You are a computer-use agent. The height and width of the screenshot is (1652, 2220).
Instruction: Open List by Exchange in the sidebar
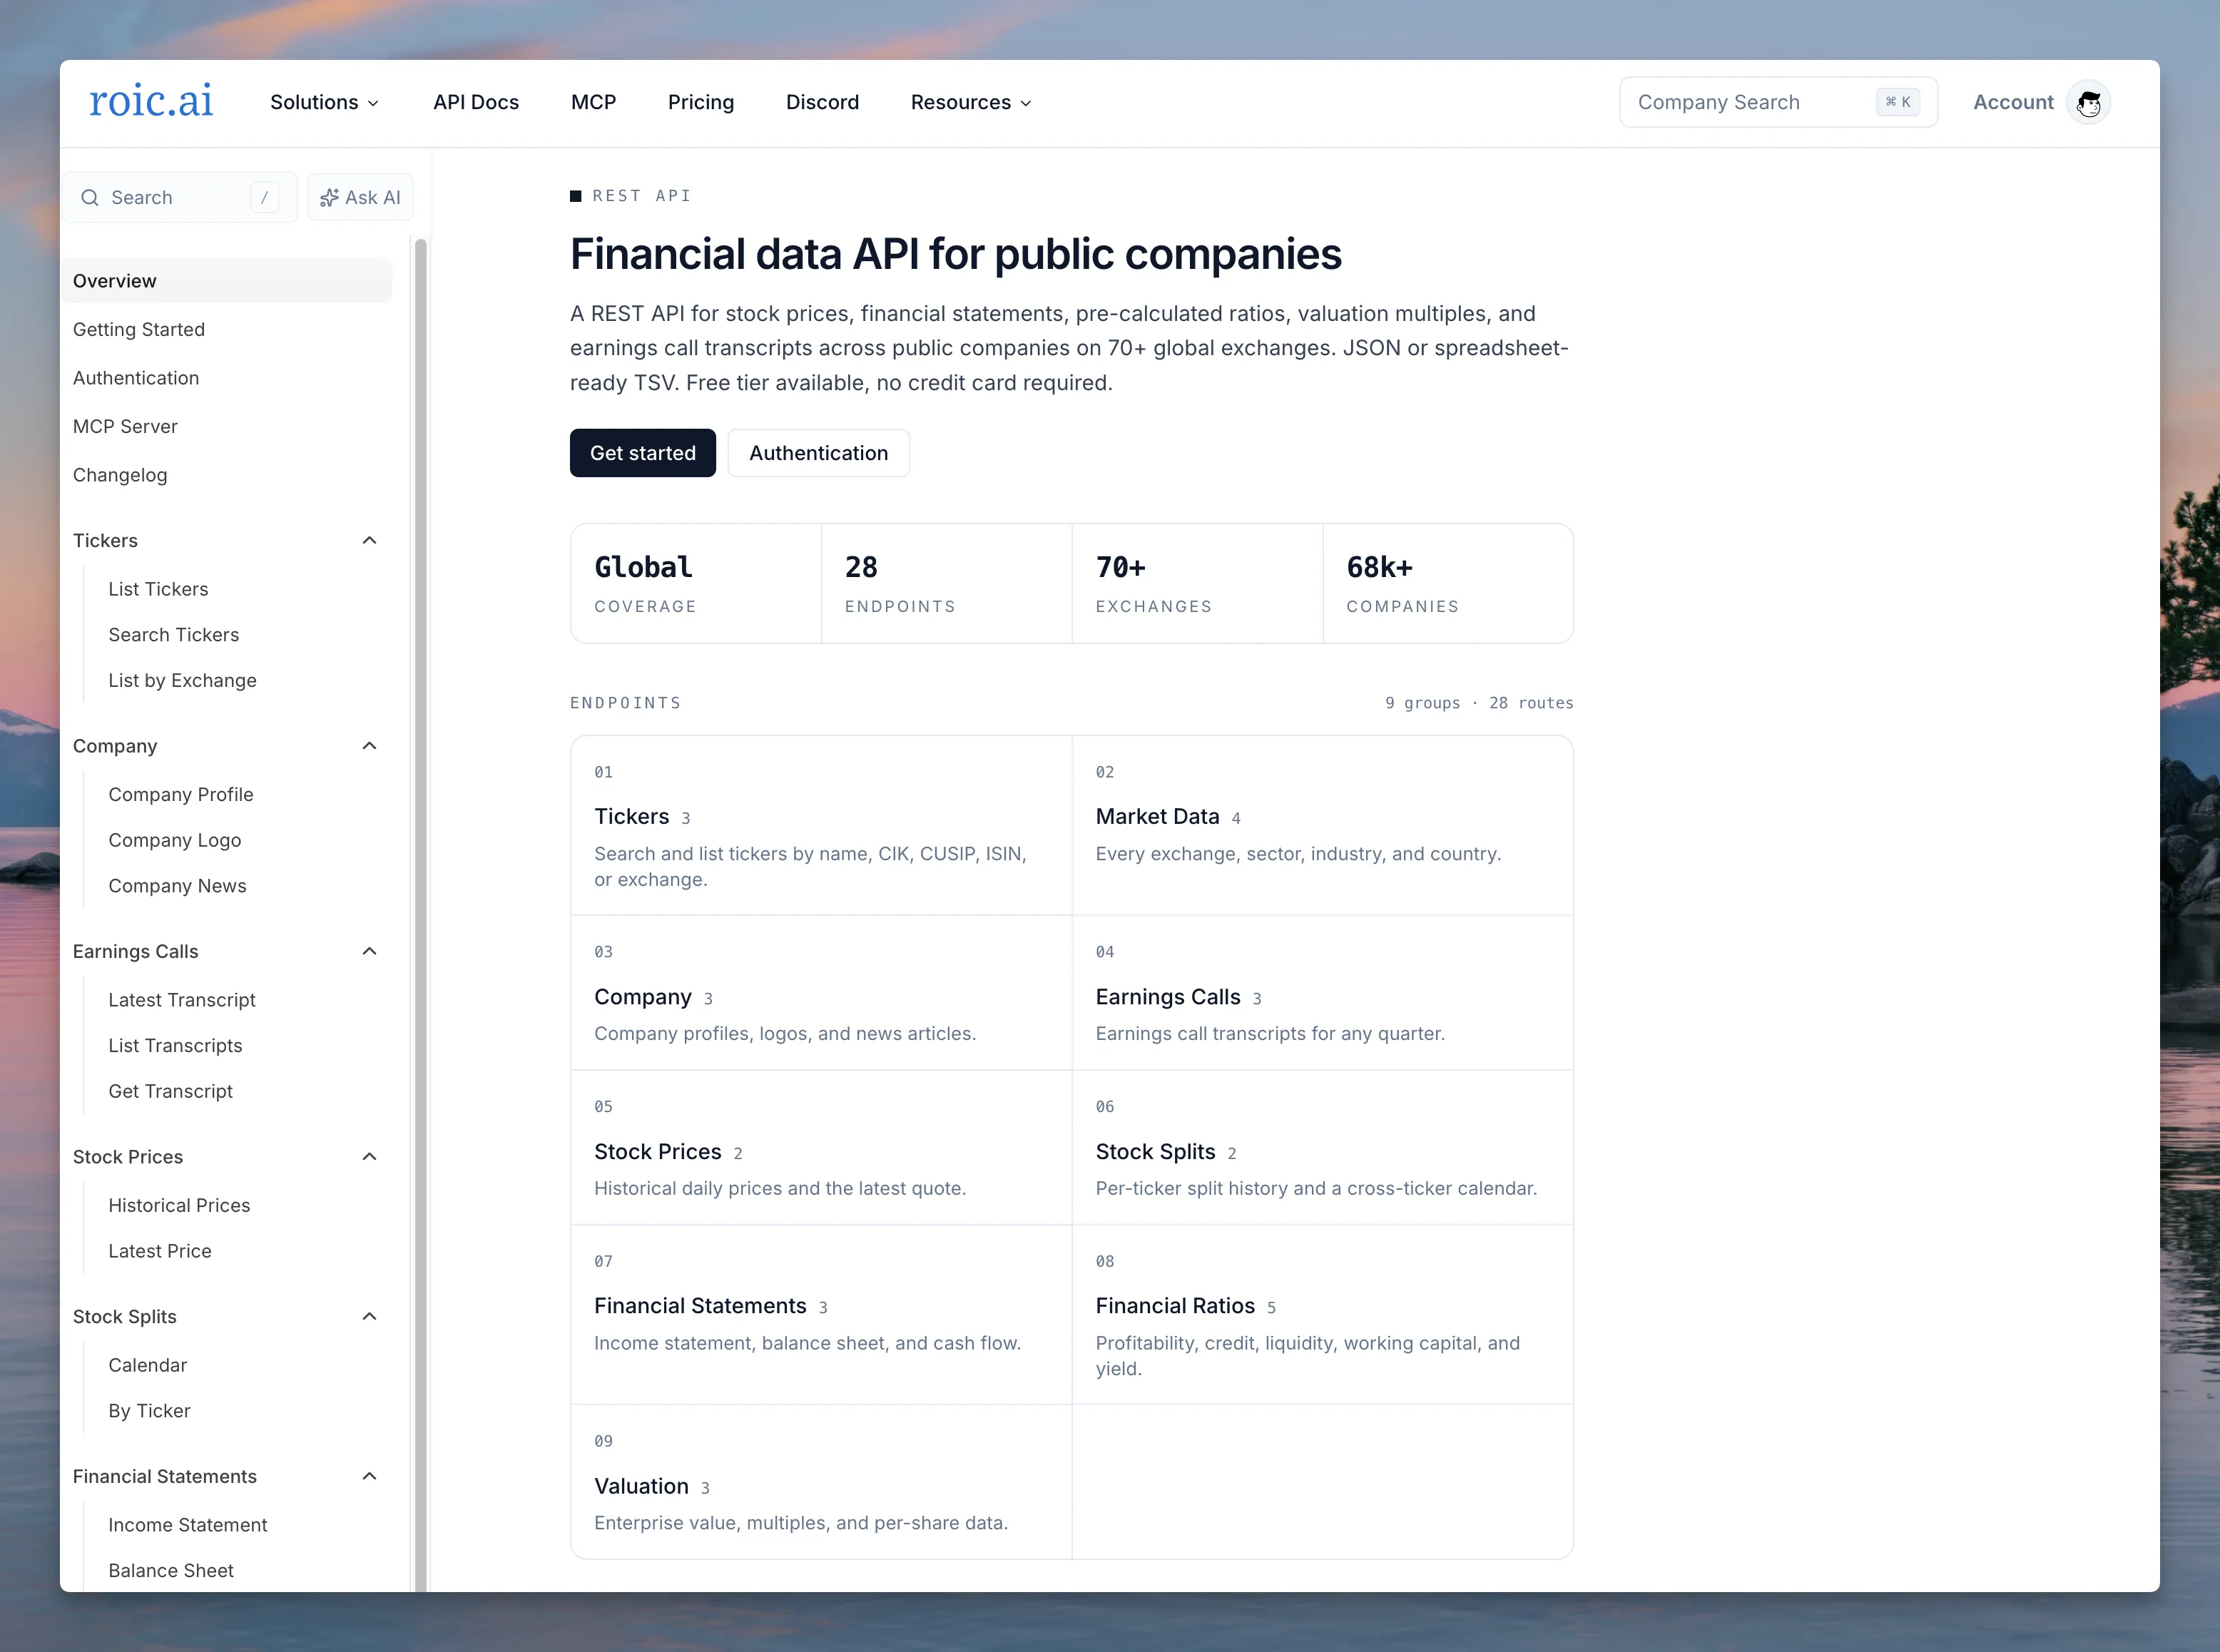click(182, 681)
